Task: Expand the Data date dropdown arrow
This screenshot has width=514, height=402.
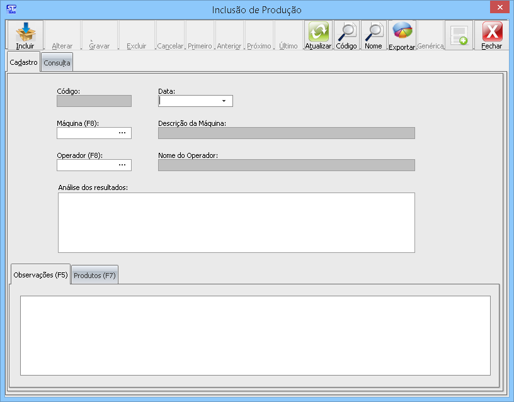Action: coord(224,101)
